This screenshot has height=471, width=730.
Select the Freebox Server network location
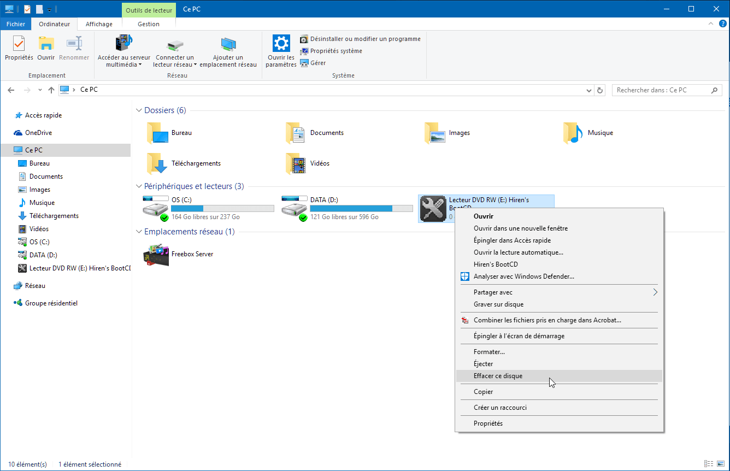tap(178, 254)
